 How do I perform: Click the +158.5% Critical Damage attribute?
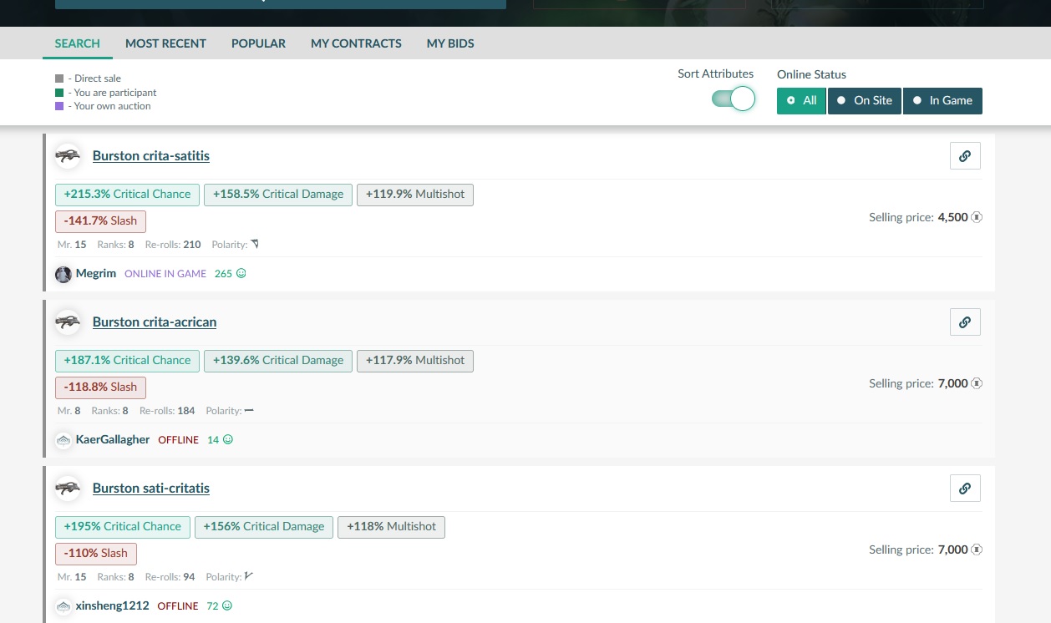tap(278, 195)
